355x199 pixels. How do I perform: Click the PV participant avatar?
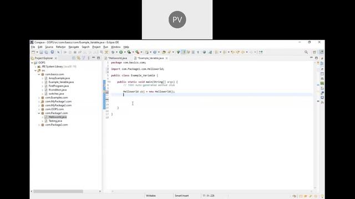pos(177,20)
